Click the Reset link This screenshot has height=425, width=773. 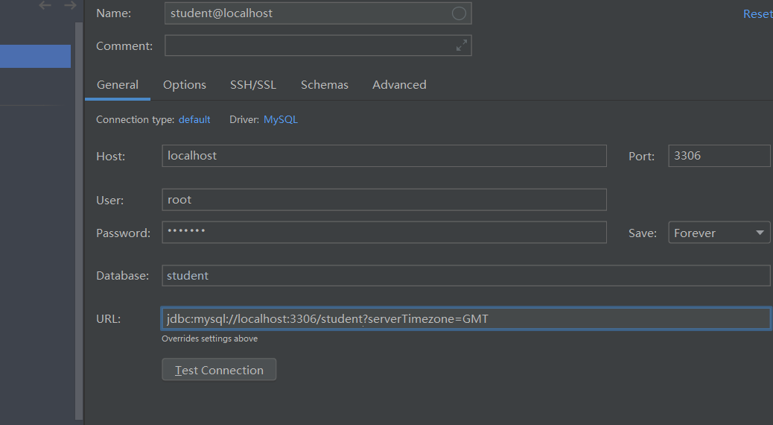click(x=757, y=14)
